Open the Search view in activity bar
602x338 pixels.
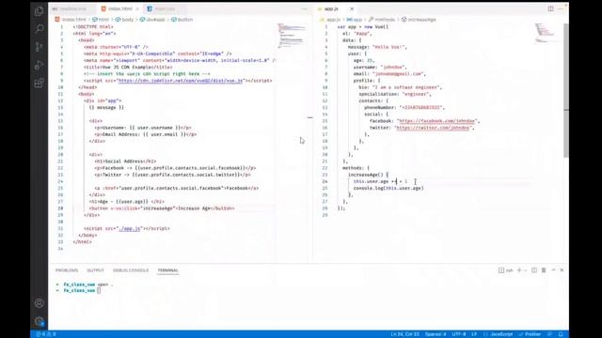pyautogui.click(x=39, y=29)
